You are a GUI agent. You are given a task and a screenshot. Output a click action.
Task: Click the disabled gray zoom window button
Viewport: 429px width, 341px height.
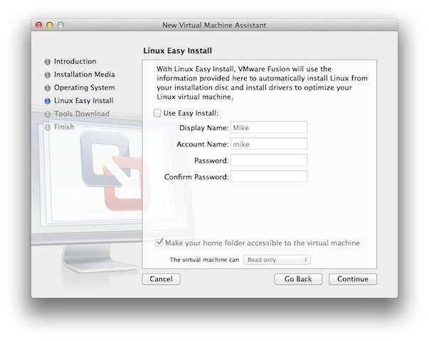pyautogui.click(x=60, y=25)
